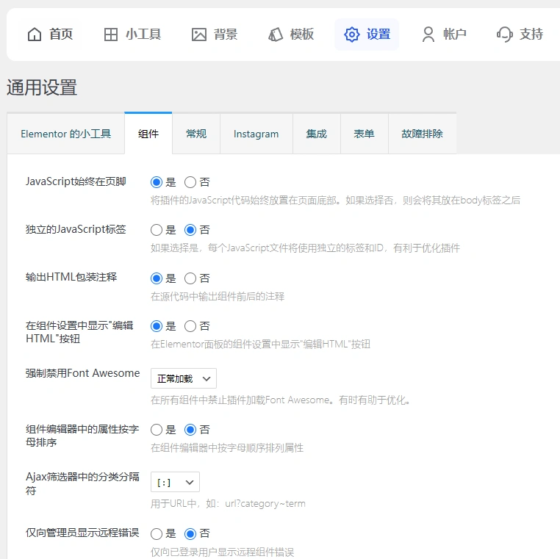Select 是 for 显示"编辑HTML"按钮
The width and height of the screenshot is (560, 559).
[x=157, y=326]
